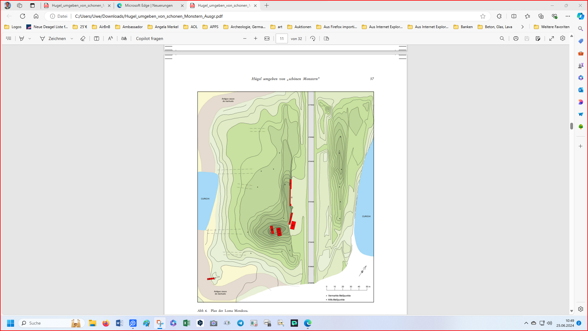Open Outlook in Edge sidebar
This screenshot has width=588, height=331.
click(x=581, y=90)
